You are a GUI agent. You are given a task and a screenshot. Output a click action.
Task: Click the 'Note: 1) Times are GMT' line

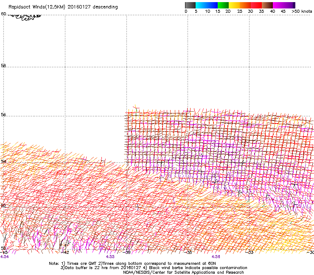132,264
